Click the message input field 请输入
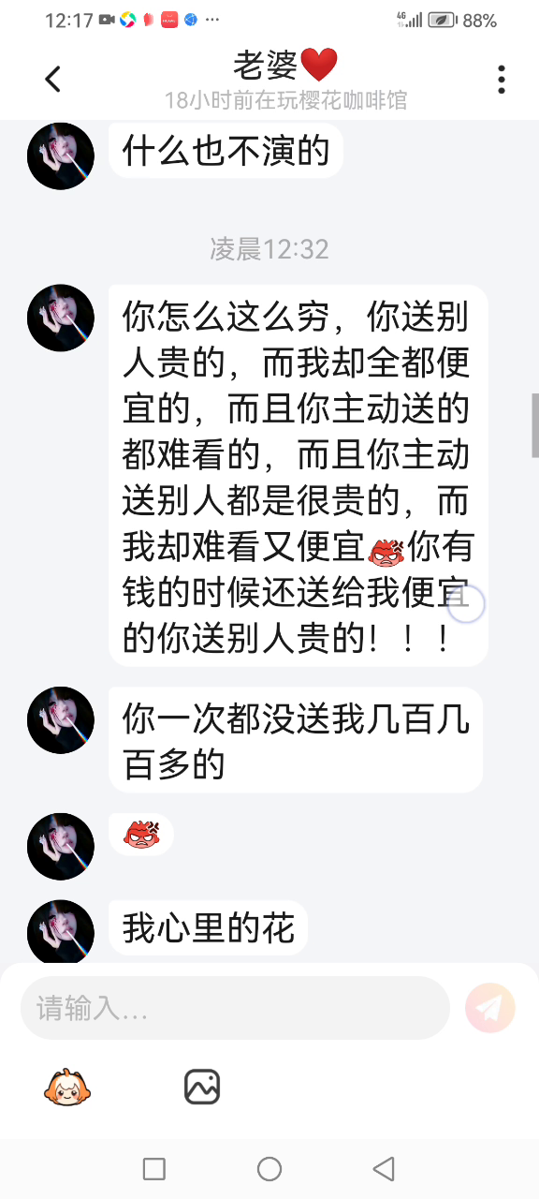Image resolution: width=539 pixels, height=1199 pixels. coord(235,1008)
